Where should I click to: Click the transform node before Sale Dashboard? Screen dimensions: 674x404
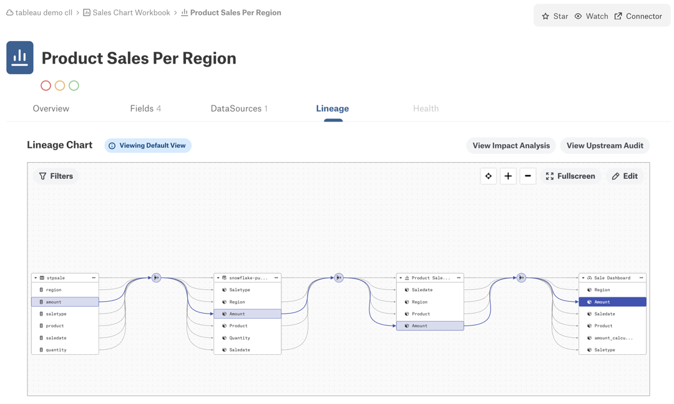click(521, 278)
